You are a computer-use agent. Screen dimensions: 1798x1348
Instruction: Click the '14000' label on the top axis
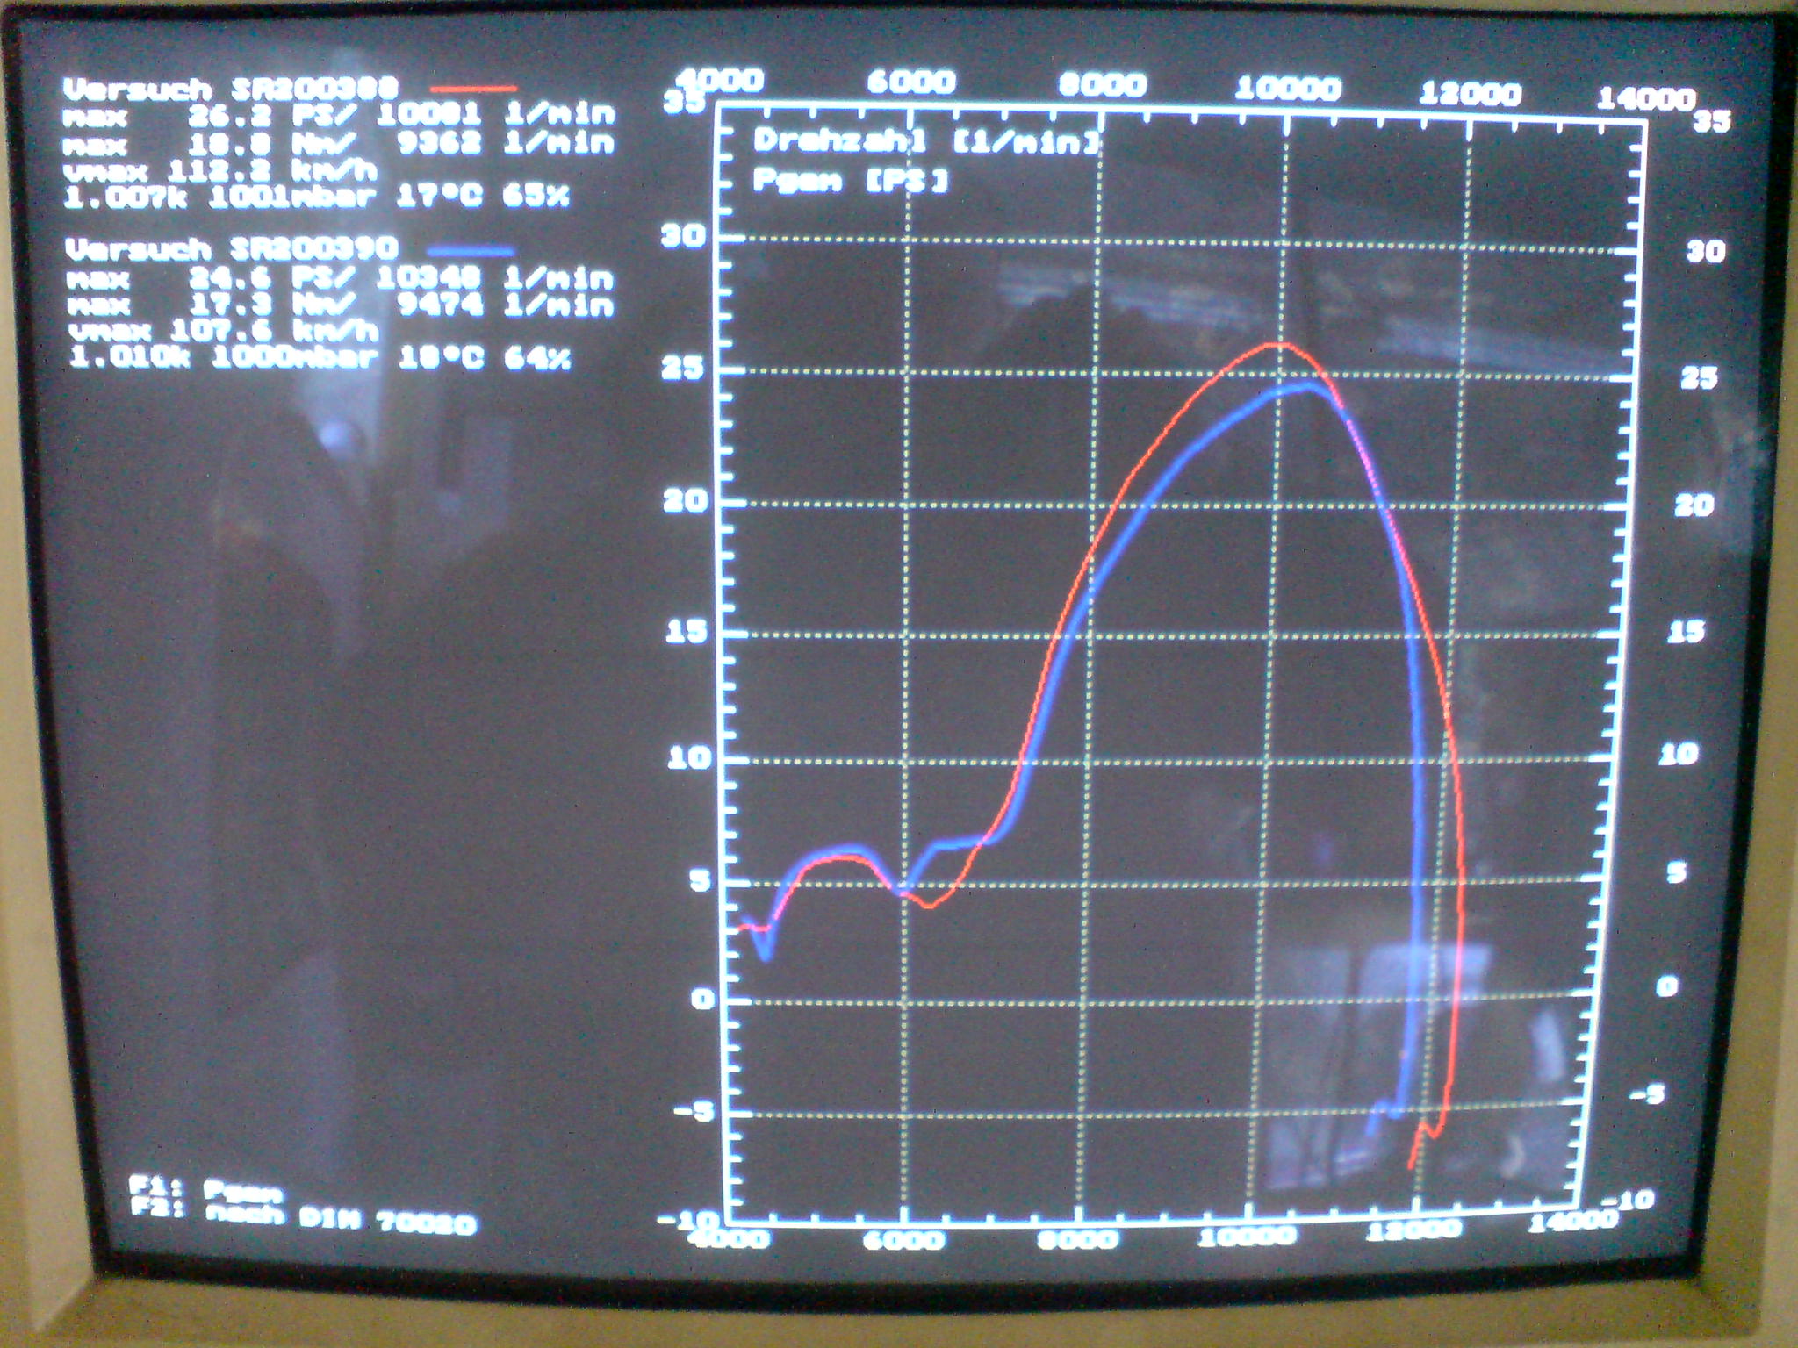(x=1646, y=98)
